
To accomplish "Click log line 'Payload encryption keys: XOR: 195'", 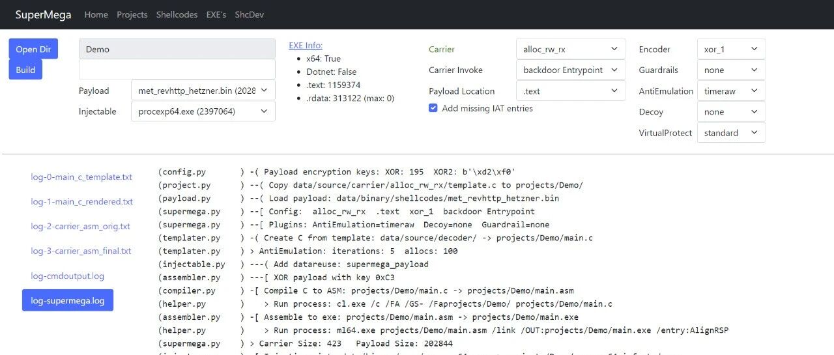I will (x=337, y=172).
